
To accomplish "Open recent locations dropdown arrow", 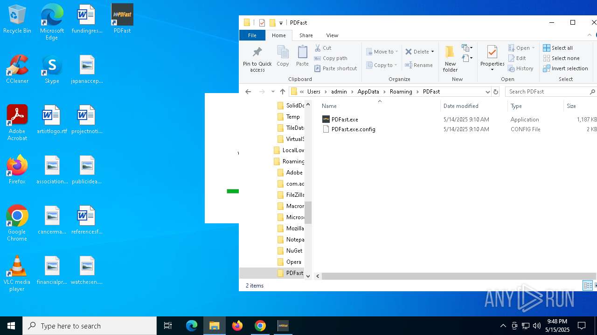I will [273, 92].
